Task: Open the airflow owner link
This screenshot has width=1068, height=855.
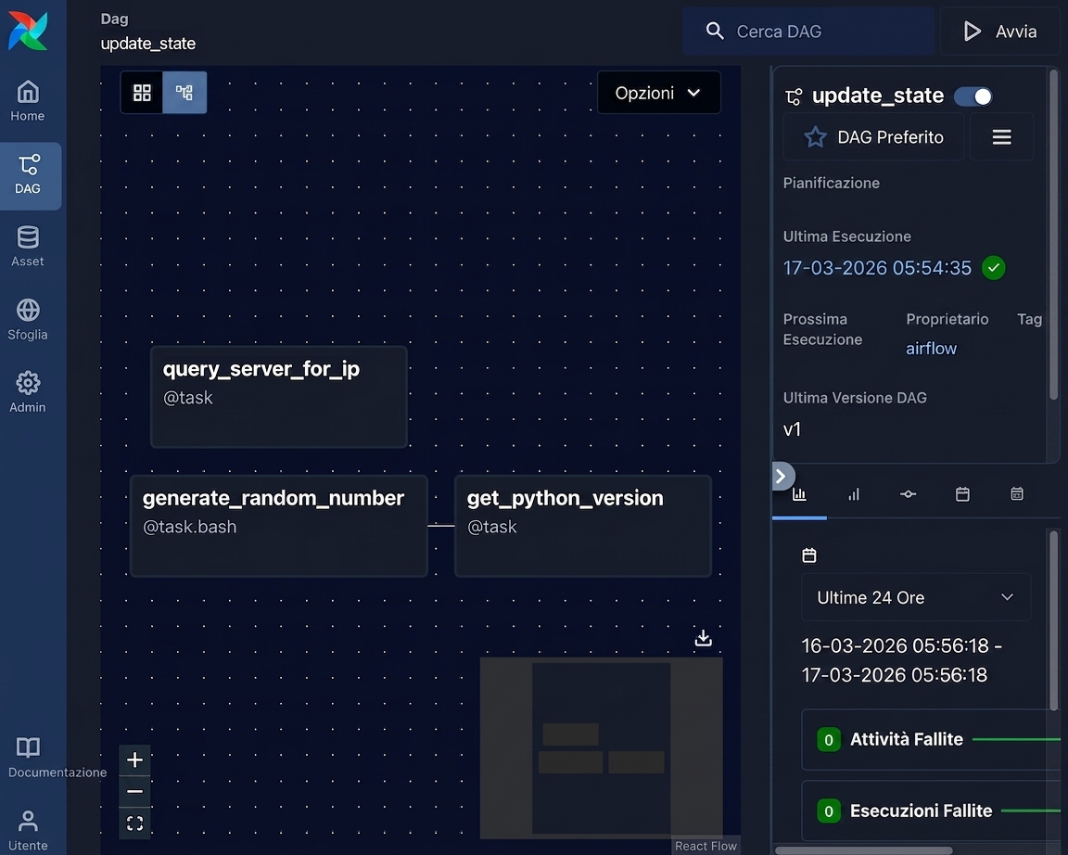Action: (x=931, y=348)
